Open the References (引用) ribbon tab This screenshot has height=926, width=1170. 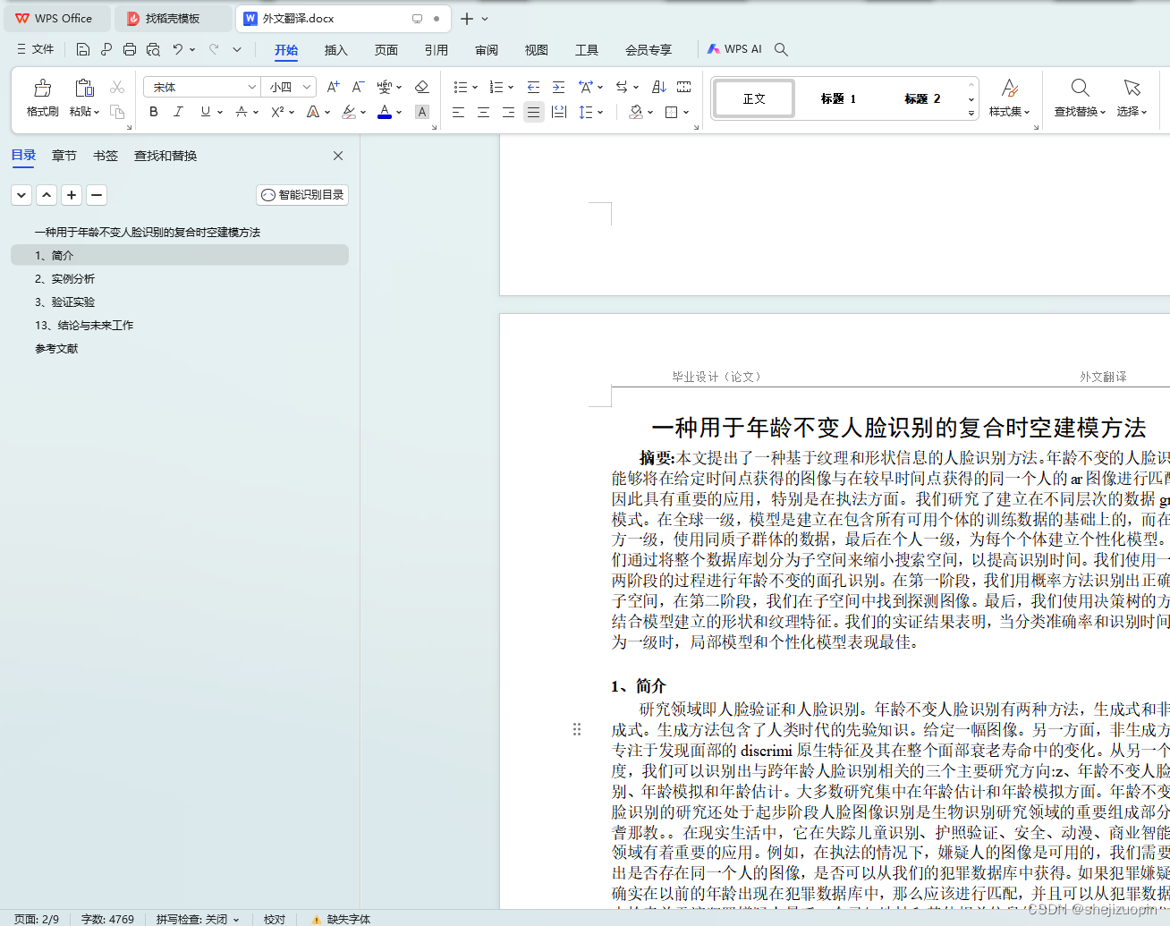(437, 50)
